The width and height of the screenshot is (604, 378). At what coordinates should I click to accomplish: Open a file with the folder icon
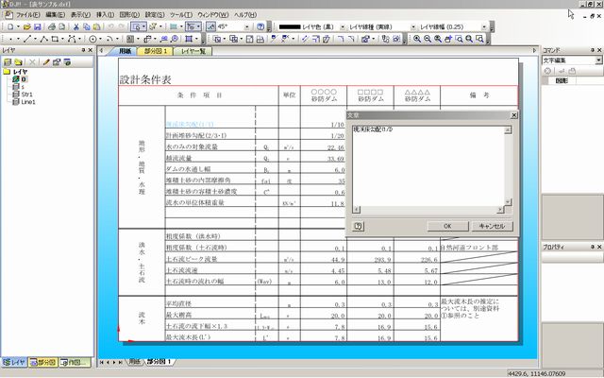coord(27,27)
